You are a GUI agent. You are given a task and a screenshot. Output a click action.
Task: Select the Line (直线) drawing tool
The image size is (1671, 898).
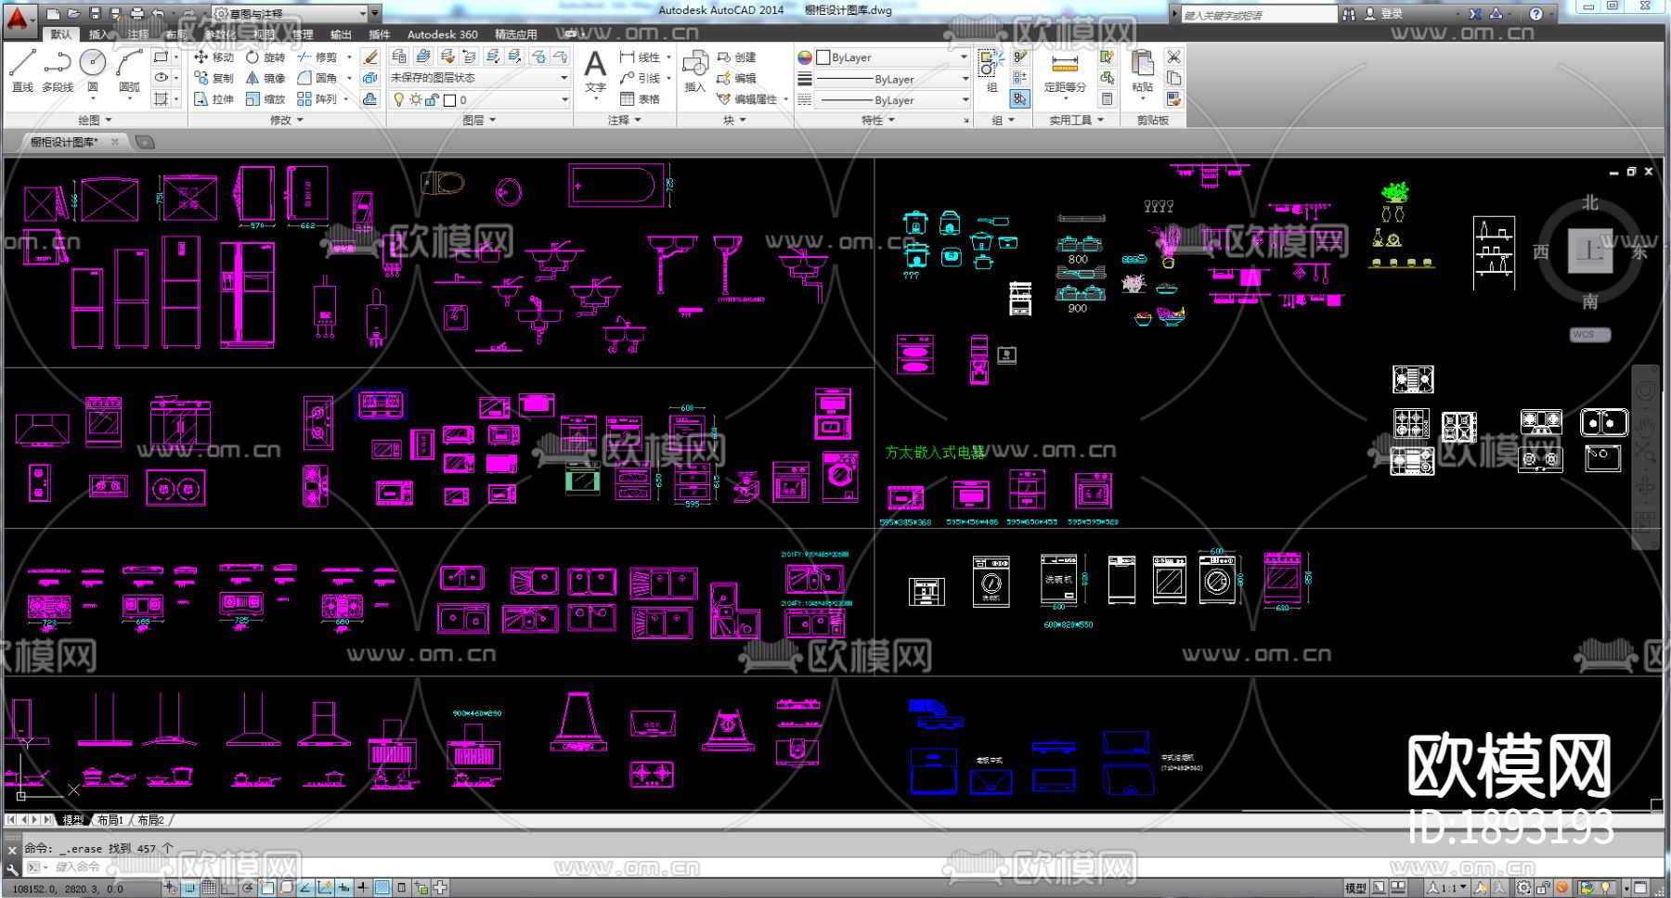[x=23, y=71]
